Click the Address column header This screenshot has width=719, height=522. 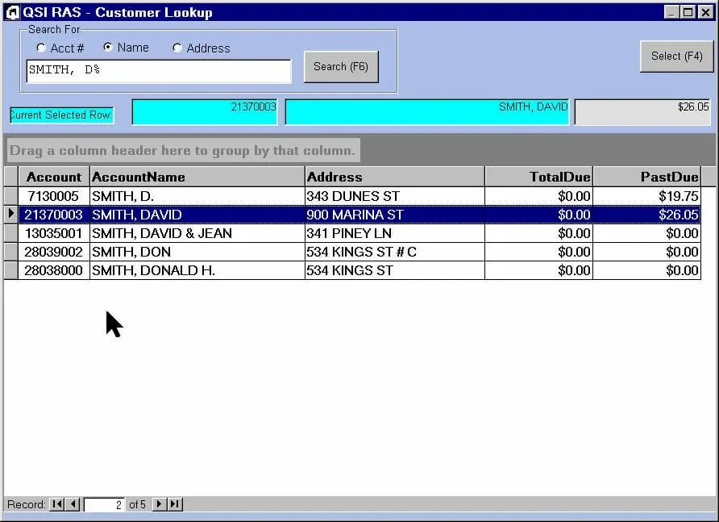point(394,177)
